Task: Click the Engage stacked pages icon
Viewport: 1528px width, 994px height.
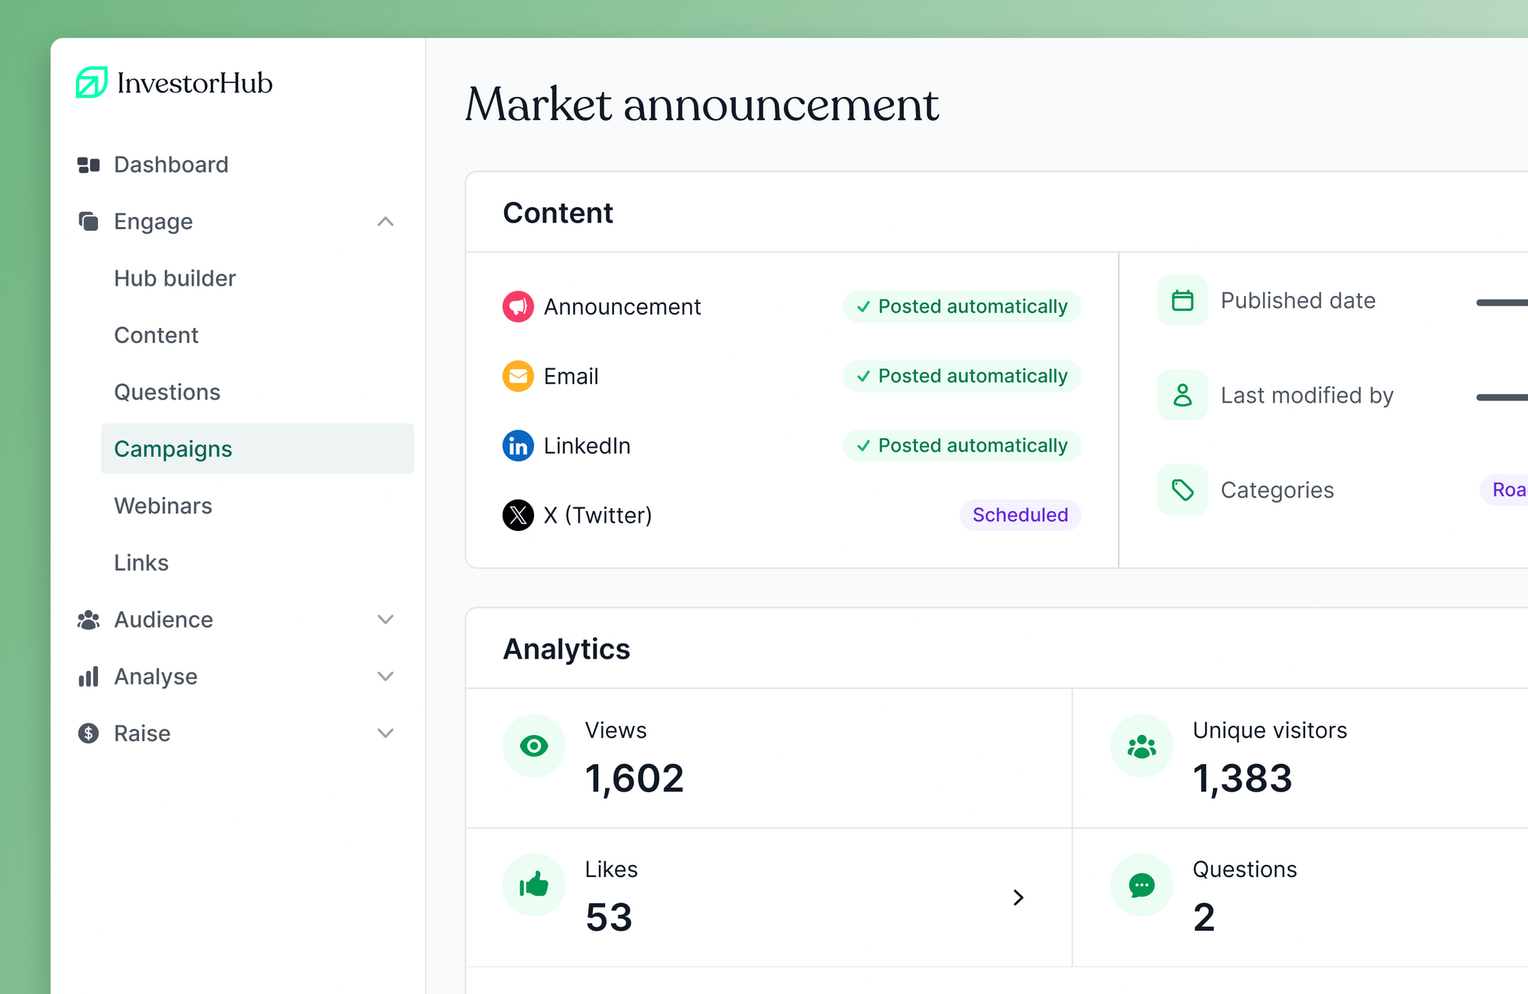Action: pos(89,222)
